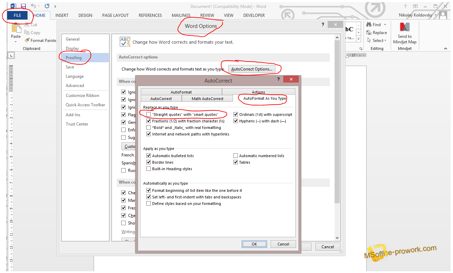The width and height of the screenshot is (453, 273).
Task: Toggle Automatic bulleted lists checkbox
Action: [x=148, y=156]
